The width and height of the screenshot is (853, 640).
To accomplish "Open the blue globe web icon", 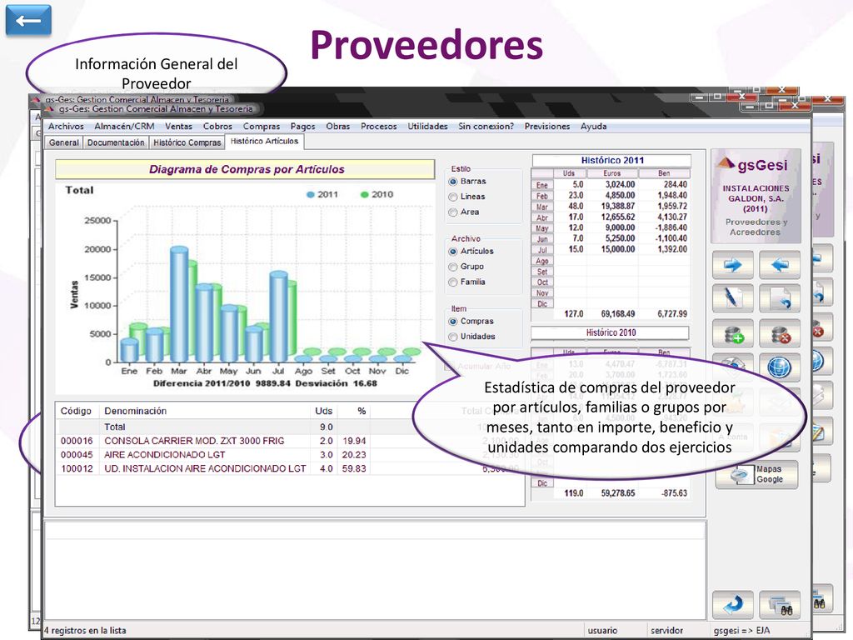I will point(779,367).
